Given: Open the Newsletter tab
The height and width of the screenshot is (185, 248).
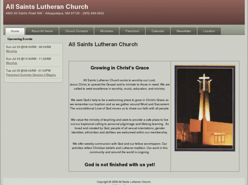Looking at the screenshot, I should (x=184, y=31).
